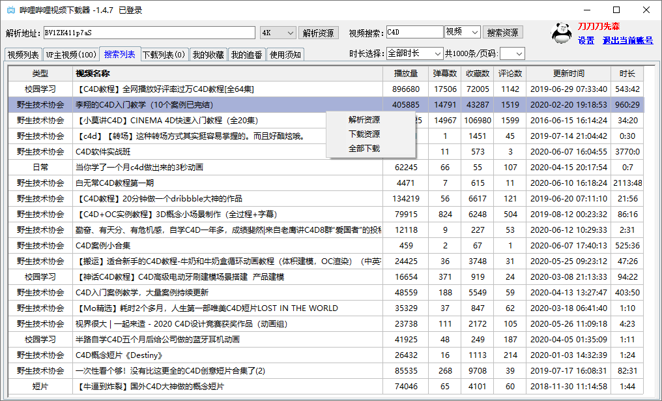Open the 使用须知 tab
The height and width of the screenshot is (401, 662).
tap(285, 55)
